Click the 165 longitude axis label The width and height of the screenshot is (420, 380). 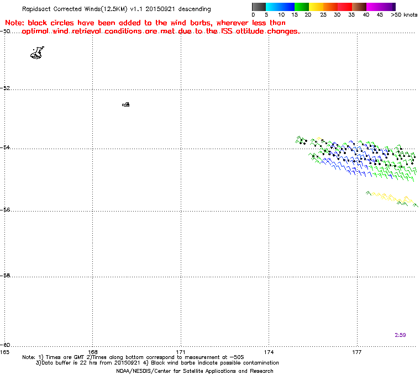[x=4, y=352]
